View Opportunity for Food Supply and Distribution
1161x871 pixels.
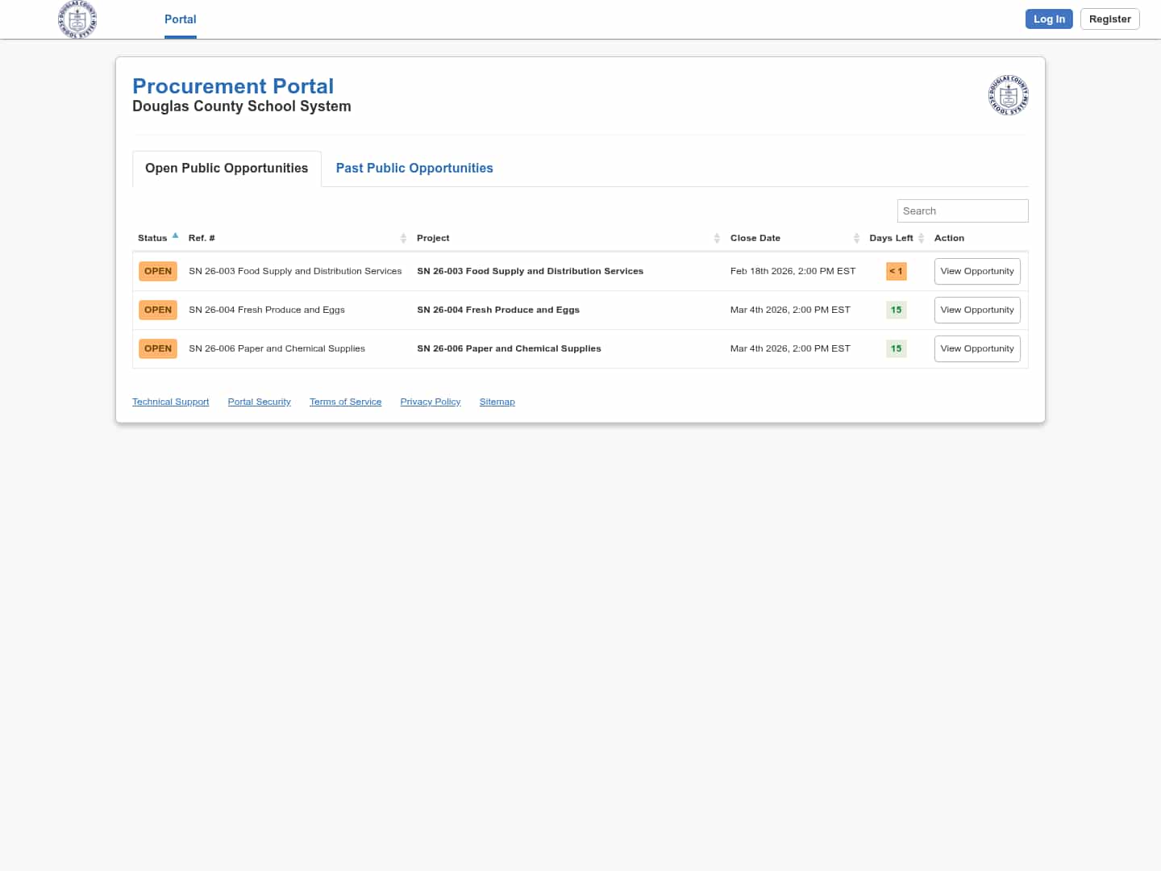pos(976,271)
